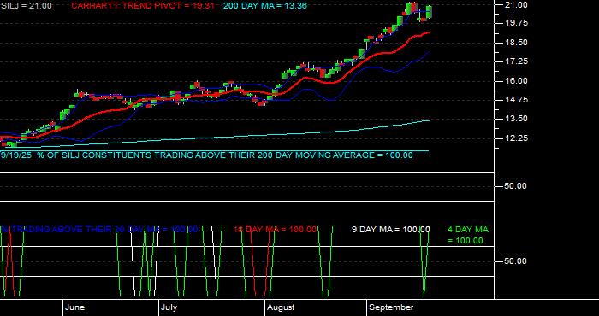Click the 200 Day MA = 13.36 label
This screenshot has width=599, height=316.
coord(264,6)
